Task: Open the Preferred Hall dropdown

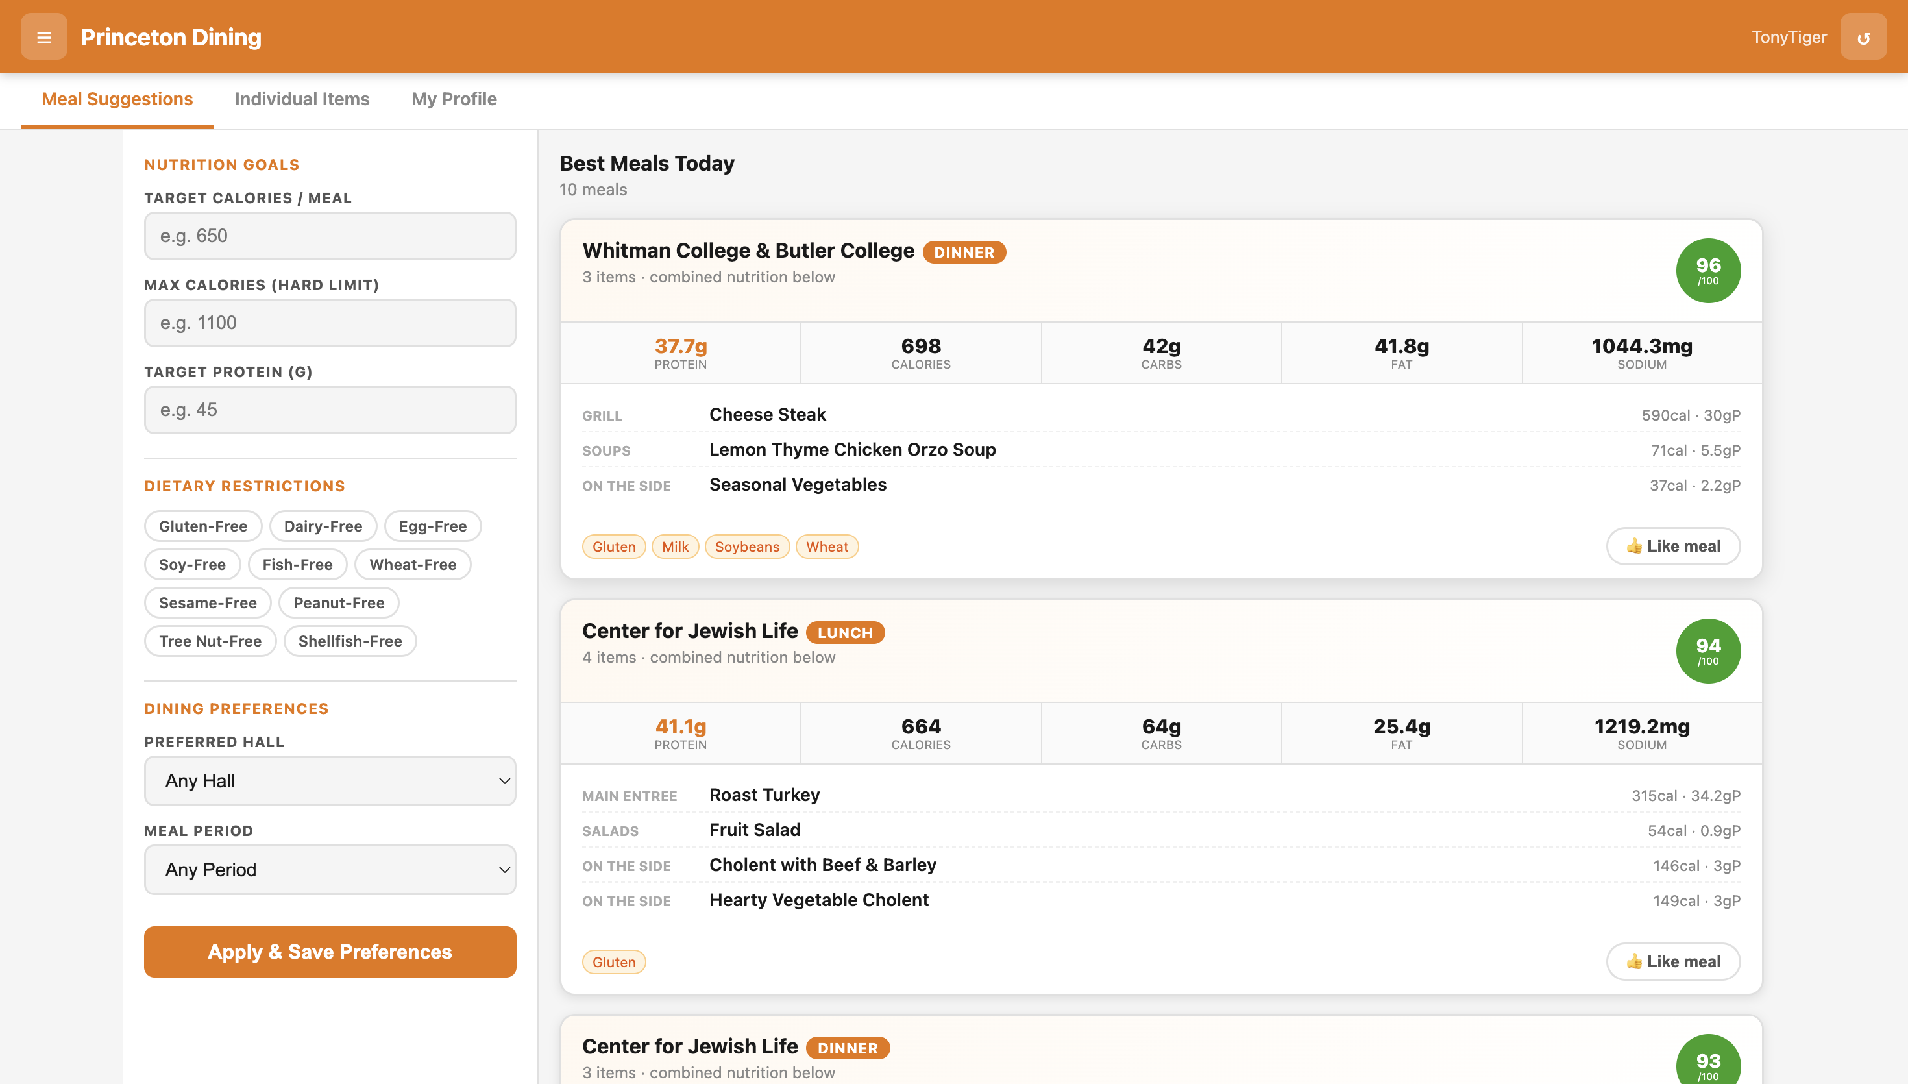Action: pyautogui.click(x=330, y=781)
